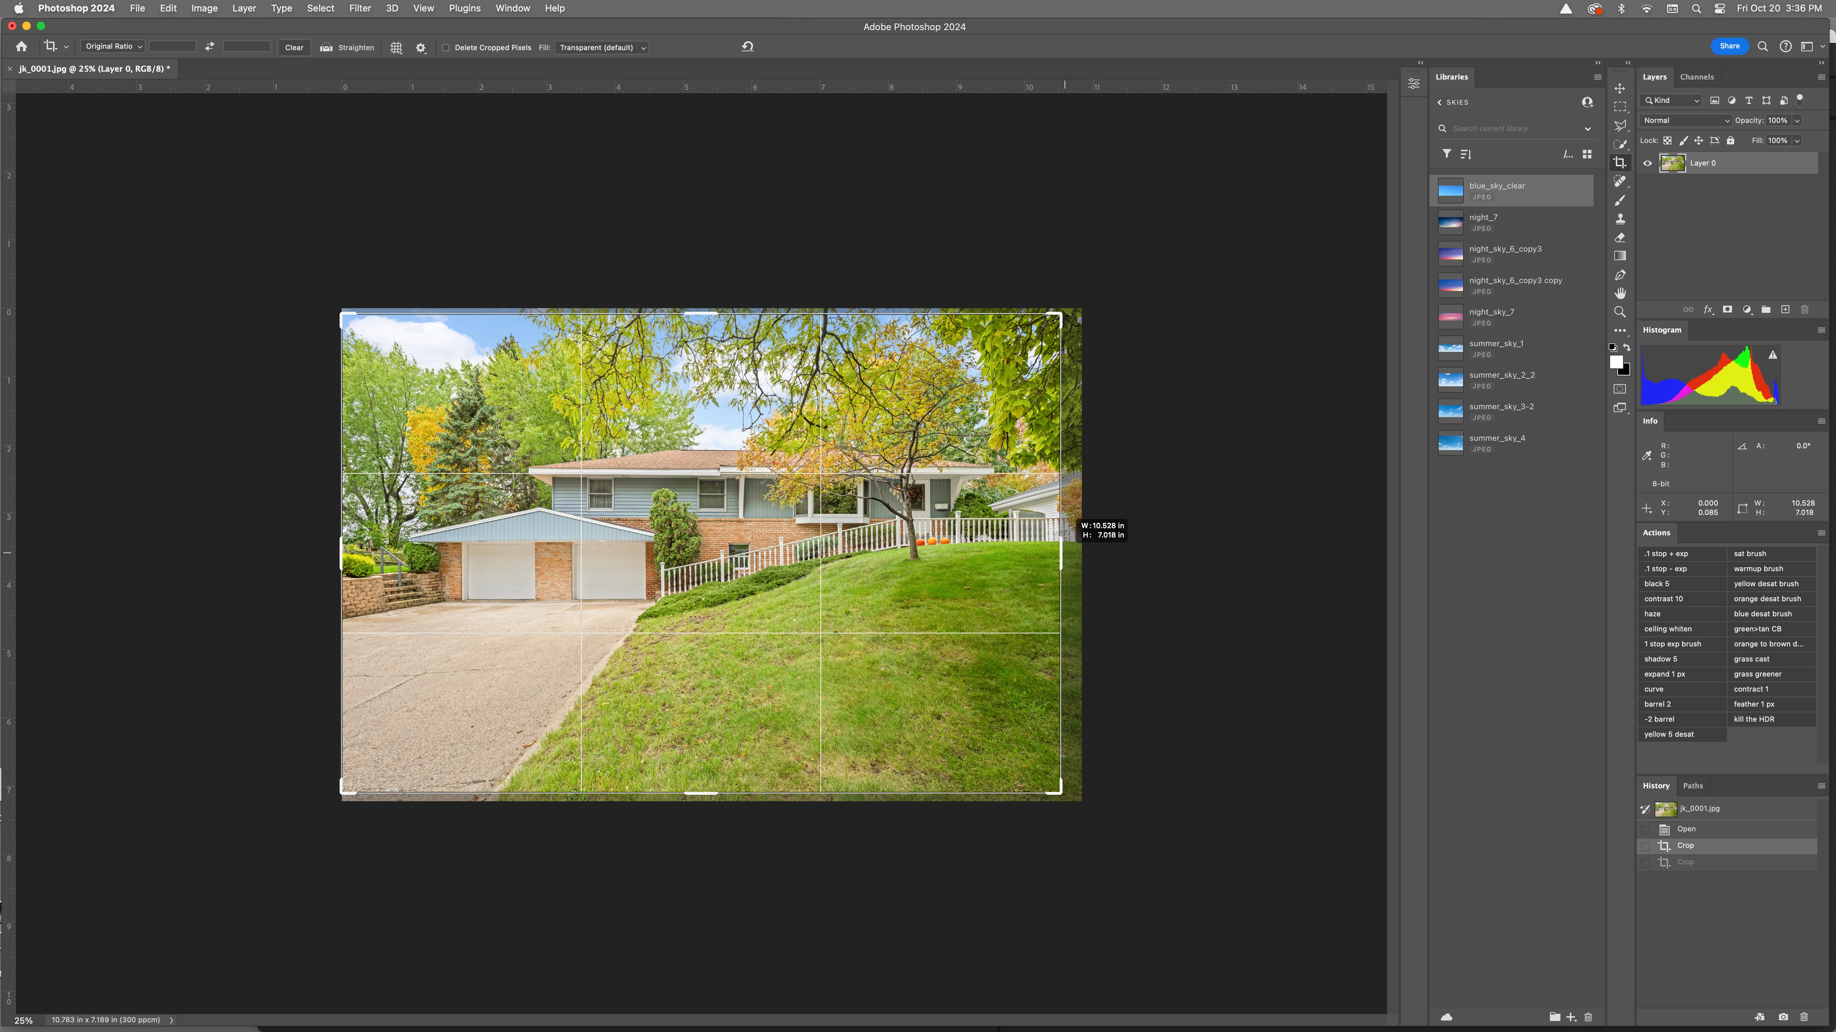
Task: Expand the Fill Transparent dropdown
Action: coord(602,48)
